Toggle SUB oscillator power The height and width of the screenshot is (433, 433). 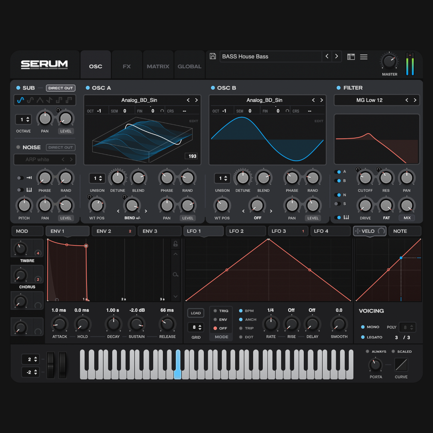pyautogui.click(x=18, y=88)
